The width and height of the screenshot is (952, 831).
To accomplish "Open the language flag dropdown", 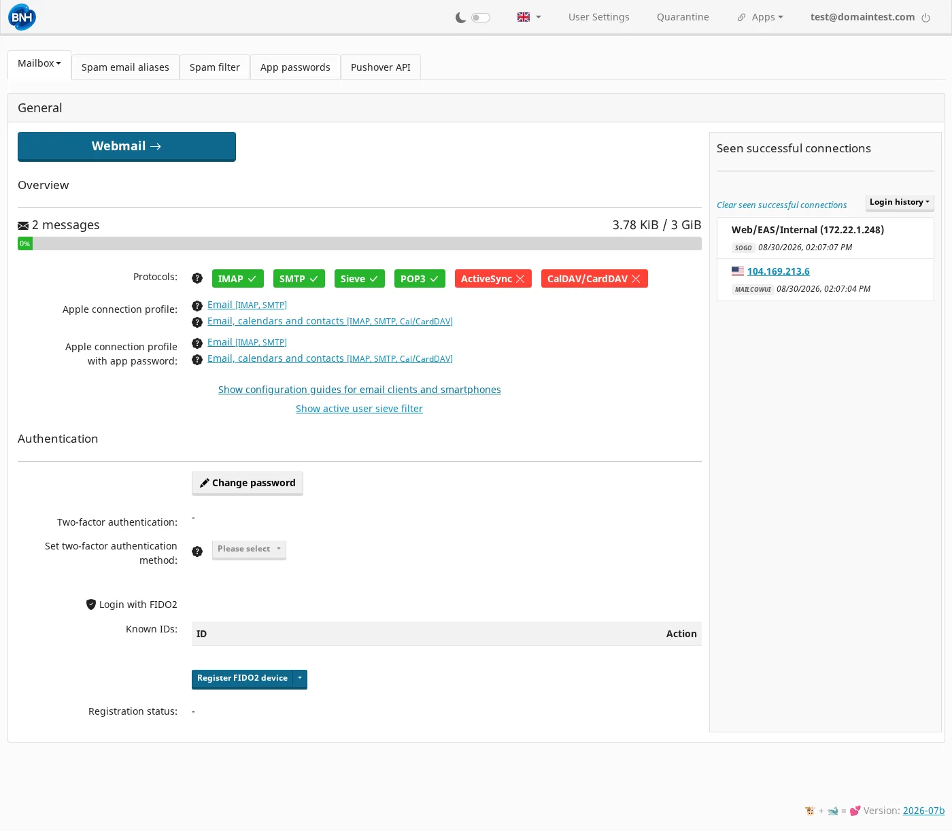I will coord(529,17).
